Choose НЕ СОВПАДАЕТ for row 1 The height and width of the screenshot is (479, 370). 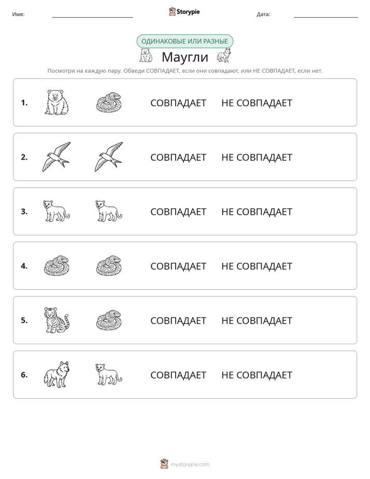257,103
